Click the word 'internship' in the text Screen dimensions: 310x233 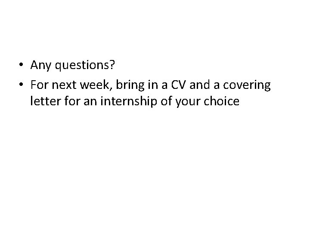[x=129, y=101]
